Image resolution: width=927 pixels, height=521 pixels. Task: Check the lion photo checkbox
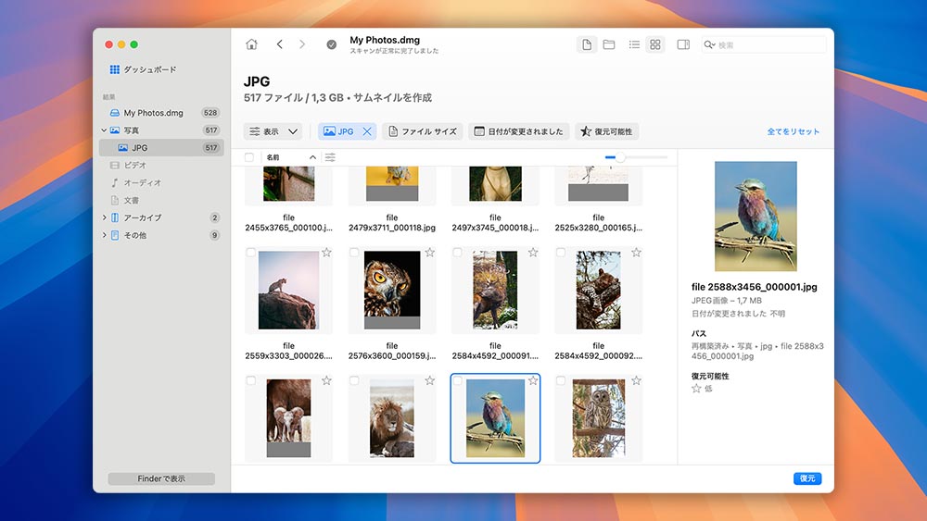tap(354, 380)
